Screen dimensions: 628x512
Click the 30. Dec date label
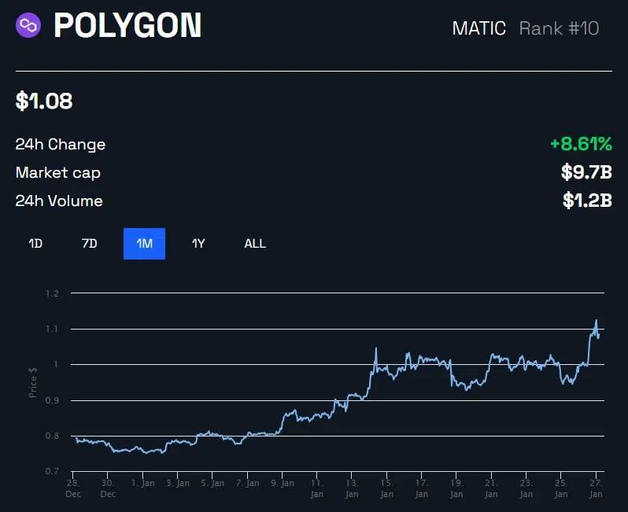(x=108, y=488)
